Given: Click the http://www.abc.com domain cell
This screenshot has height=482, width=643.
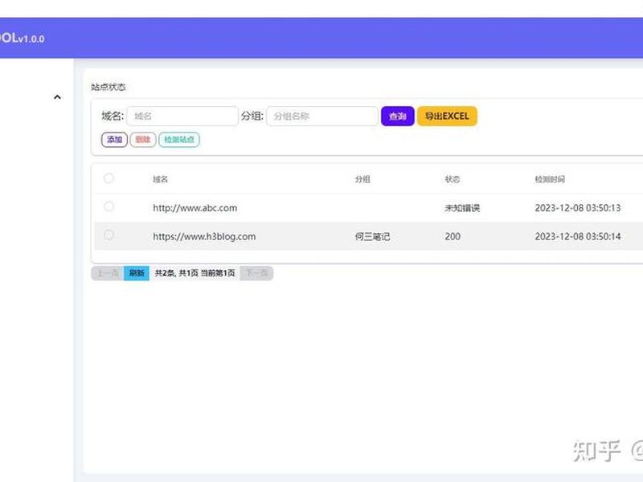Looking at the screenshot, I should pos(195,208).
